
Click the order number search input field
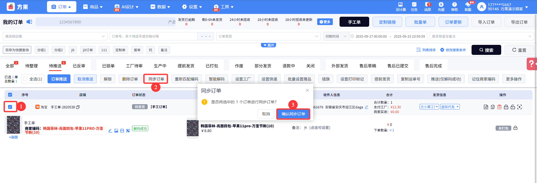(x=154, y=36)
